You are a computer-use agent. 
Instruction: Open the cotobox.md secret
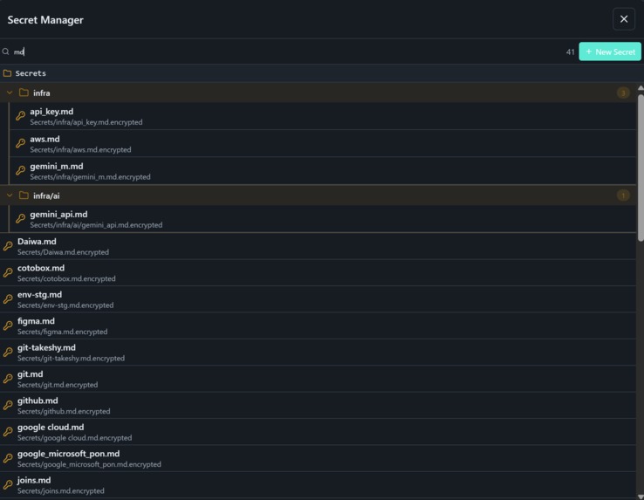[x=318, y=273]
